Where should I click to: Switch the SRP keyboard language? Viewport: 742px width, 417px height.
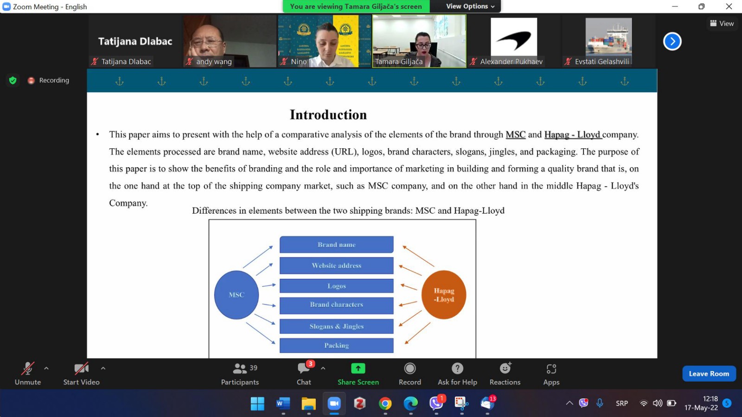point(622,403)
